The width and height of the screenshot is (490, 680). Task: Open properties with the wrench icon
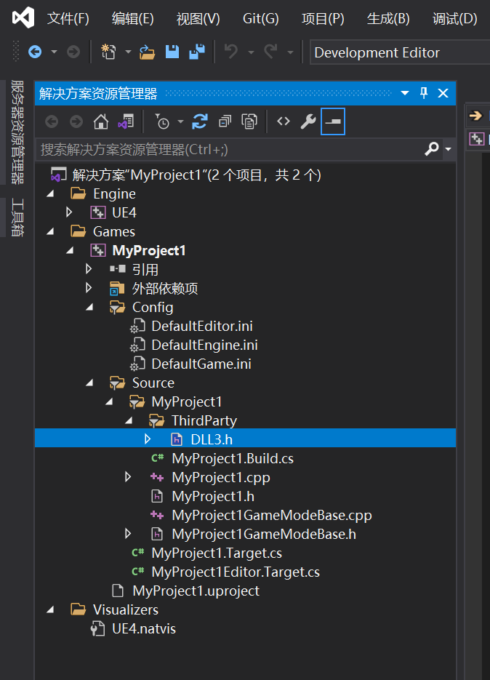point(308,121)
